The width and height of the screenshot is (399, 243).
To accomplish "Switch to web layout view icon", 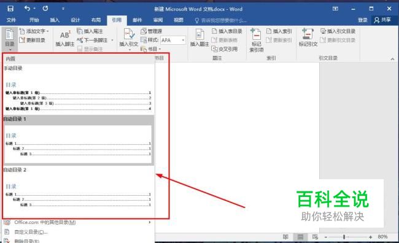I will 315,237.
